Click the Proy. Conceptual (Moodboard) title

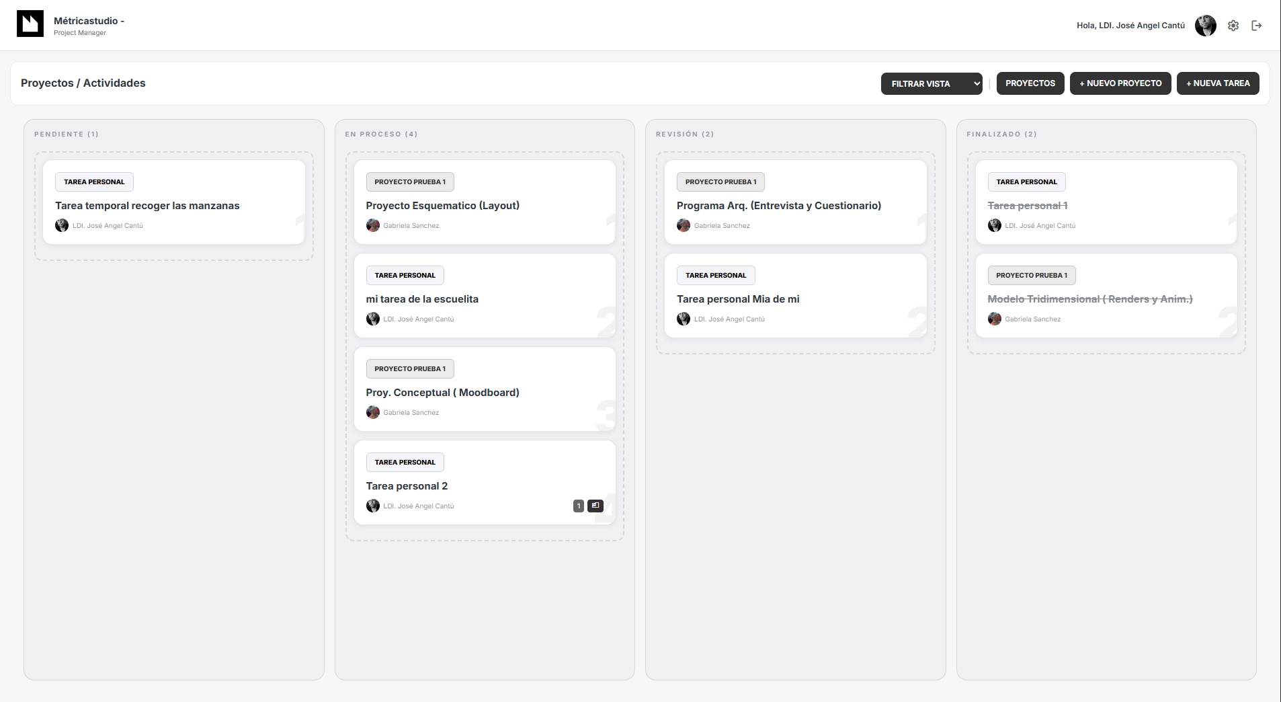[x=442, y=393]
